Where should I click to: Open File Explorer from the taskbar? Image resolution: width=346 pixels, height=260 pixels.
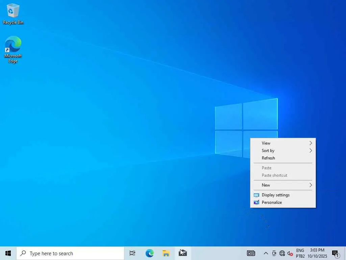[x=166, y=253]
